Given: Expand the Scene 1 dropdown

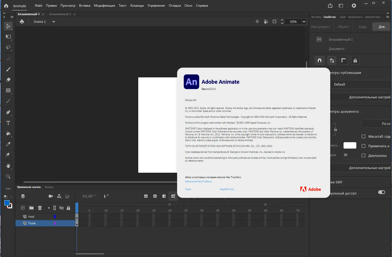Looking at the screenshot, I should [x=53, y=22].
